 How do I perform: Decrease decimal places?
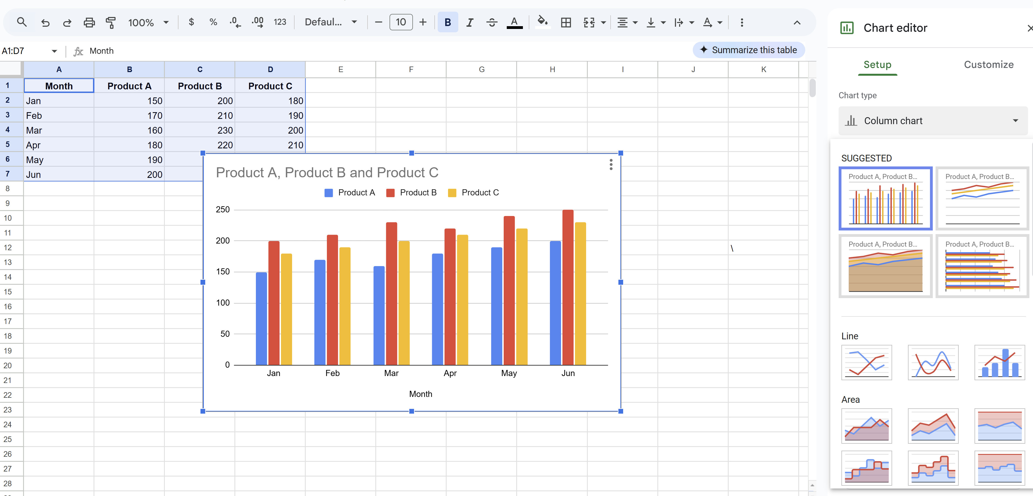(x=235, y=22)
